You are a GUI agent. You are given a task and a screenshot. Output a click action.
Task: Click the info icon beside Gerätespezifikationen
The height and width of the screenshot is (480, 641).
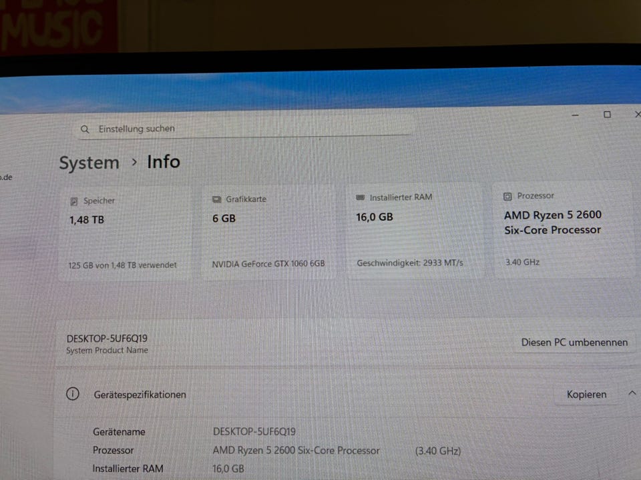[x=73, y=394]
